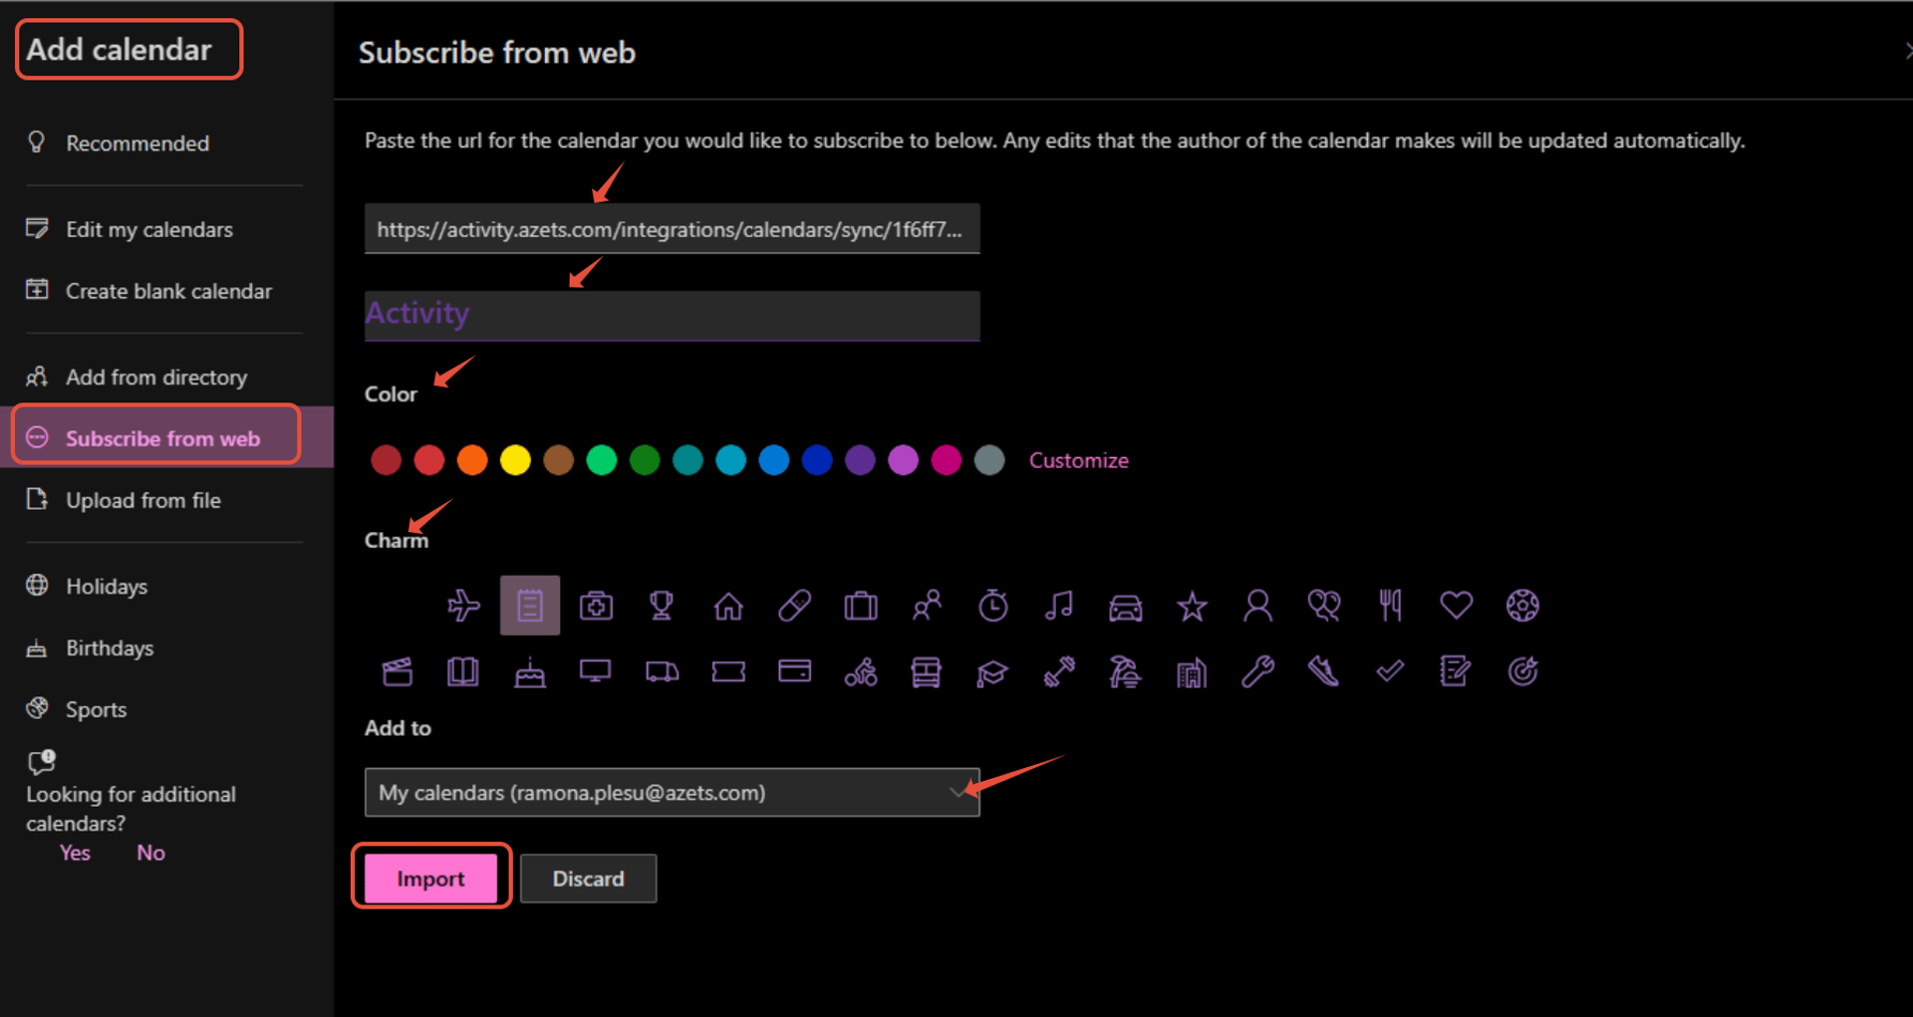Viewport: 1913px width, 1017px height.
Task: Go to Edit my calendars
Action: coord(148,229)
